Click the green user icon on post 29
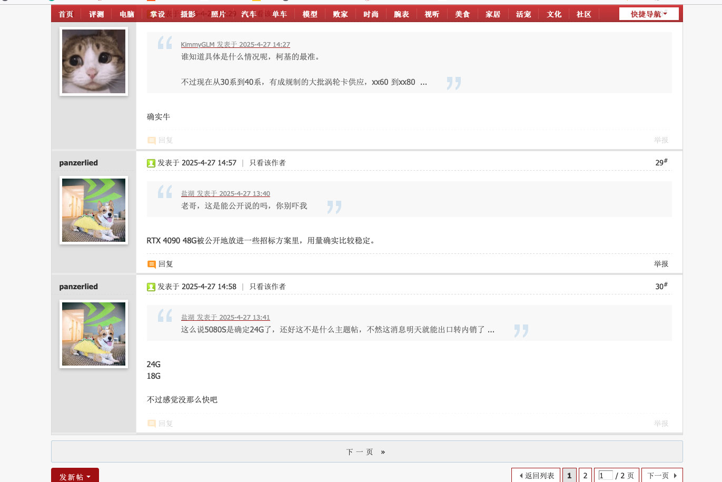722x482 pixels. [151, 163]
